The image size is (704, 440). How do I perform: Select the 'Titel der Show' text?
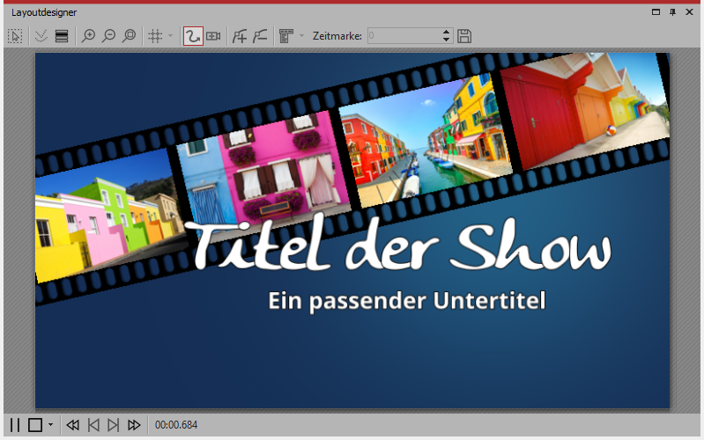(x=397, y=244)
